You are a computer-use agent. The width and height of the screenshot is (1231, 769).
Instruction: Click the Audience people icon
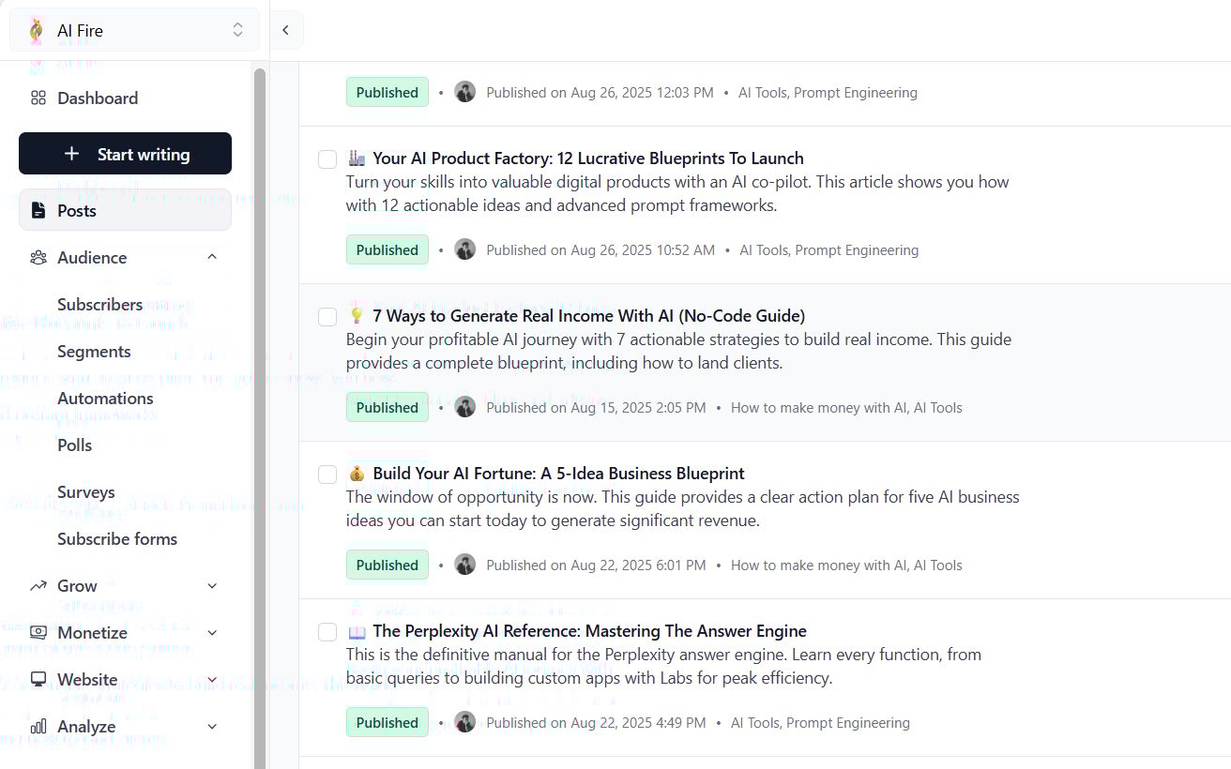click(x=38, y=257)
